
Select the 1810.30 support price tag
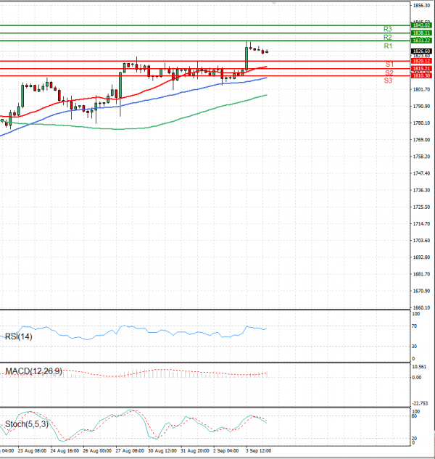421,76
